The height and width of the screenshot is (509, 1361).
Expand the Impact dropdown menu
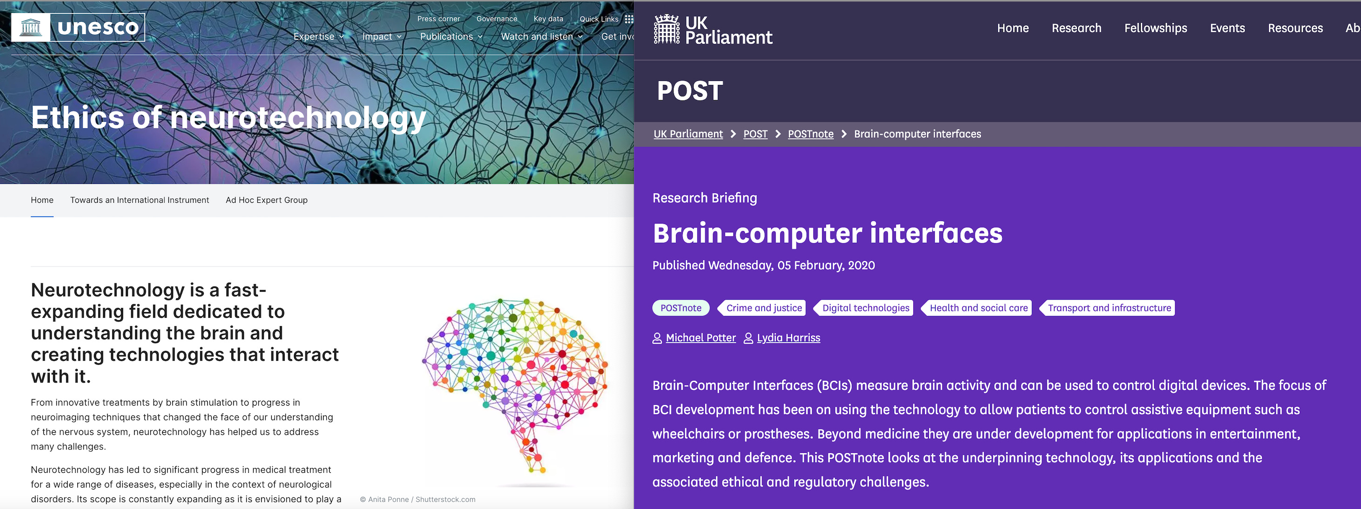tap(382, 36)
